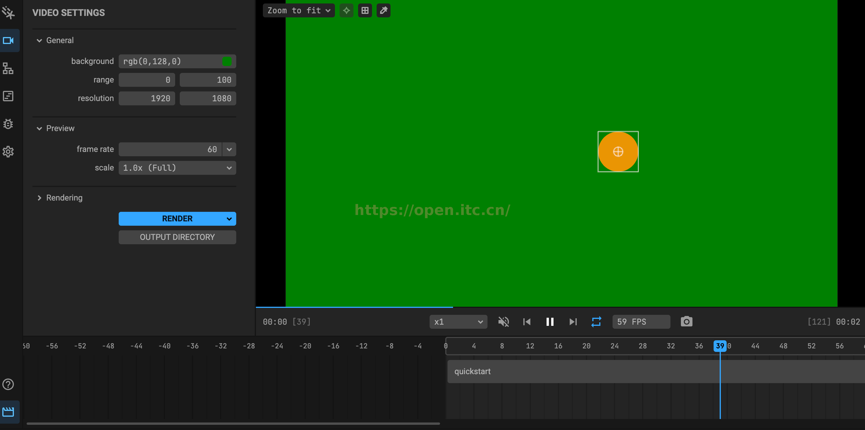The width and height of the screenshot is (865, 430).
Task: Click the timeline tick labeled 48
Action: [x=783, y=346]
